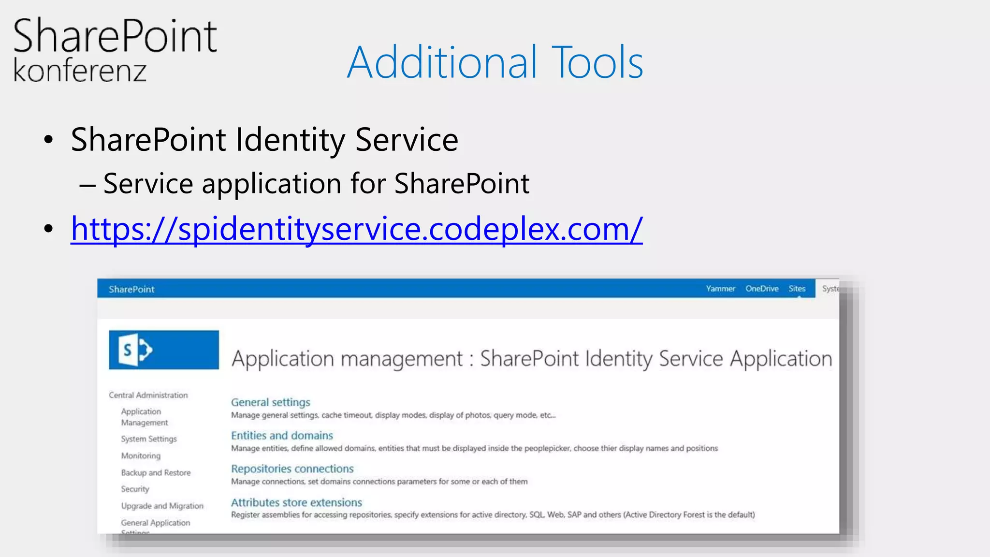Select Backup and Restore in sidebar
This screenshot has height=557, width=990.
point(156,472)
